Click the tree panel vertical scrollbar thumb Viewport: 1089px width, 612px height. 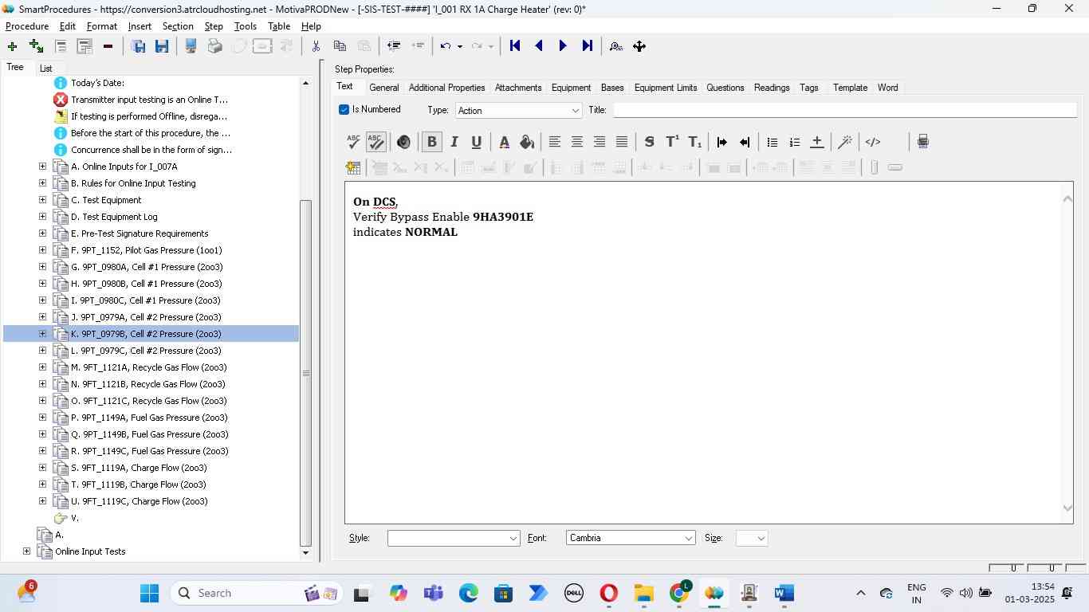pos(306,373)
